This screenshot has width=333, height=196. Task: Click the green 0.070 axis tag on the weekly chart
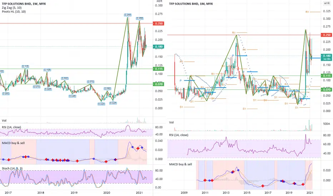(x=159, y=84)
